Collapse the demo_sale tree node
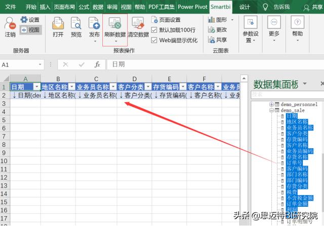The image size is (324, 226). point(271,110)
